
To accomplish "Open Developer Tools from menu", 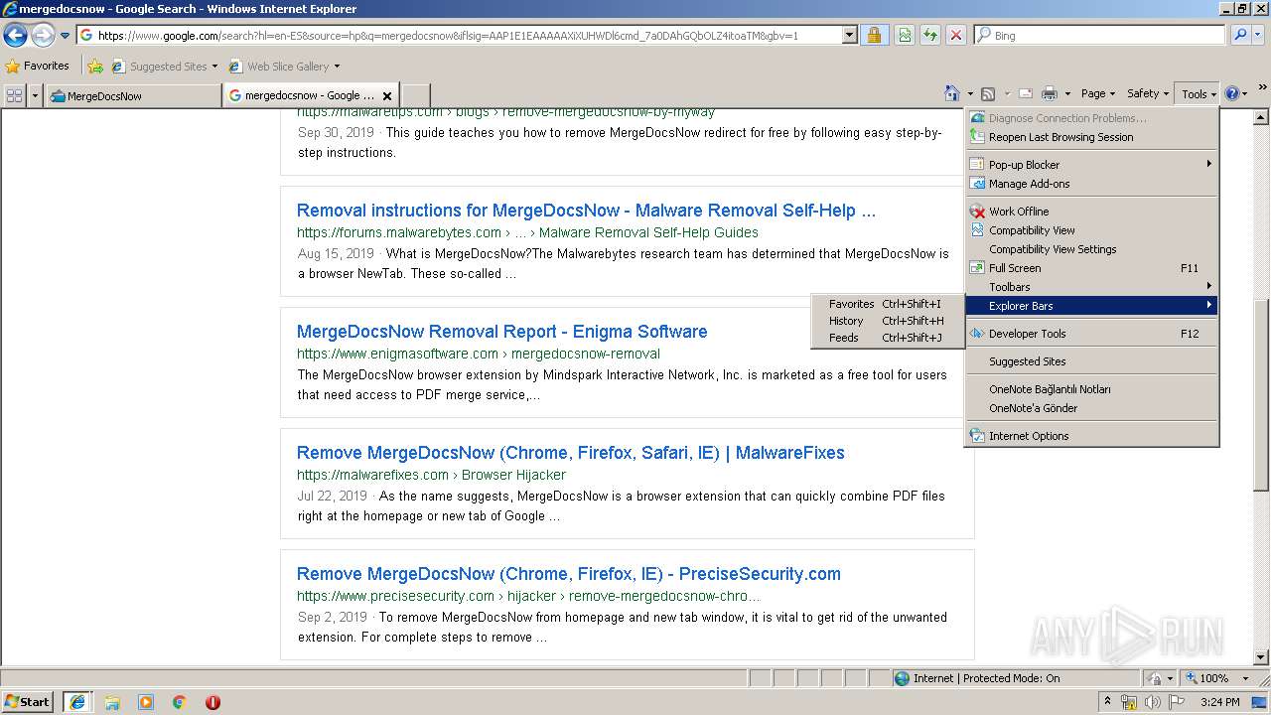I will pos(1091,334).
